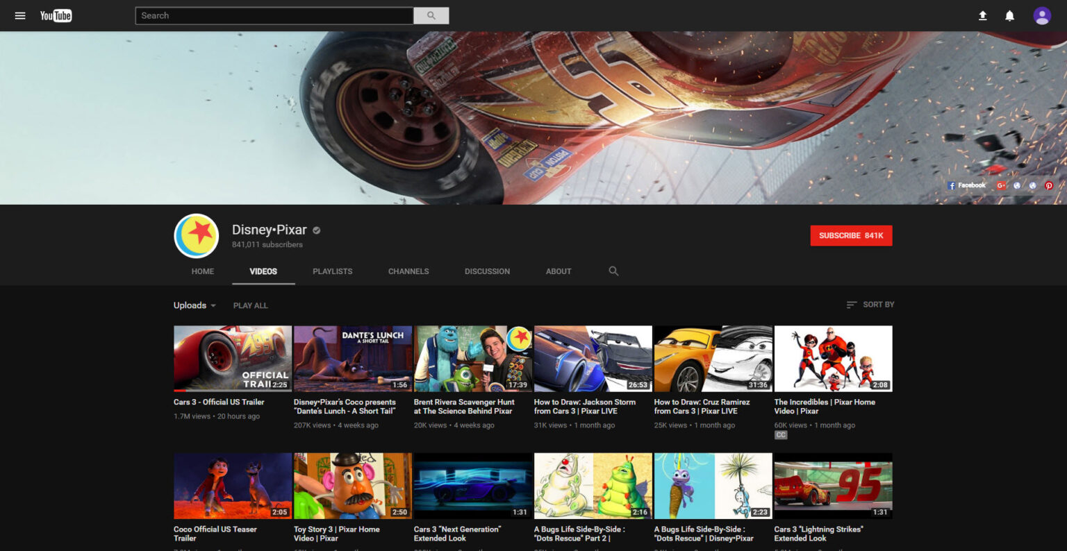Play the Dante's Lunch thumbnail
Screen dimensions: 1067x551
[353, 359]
